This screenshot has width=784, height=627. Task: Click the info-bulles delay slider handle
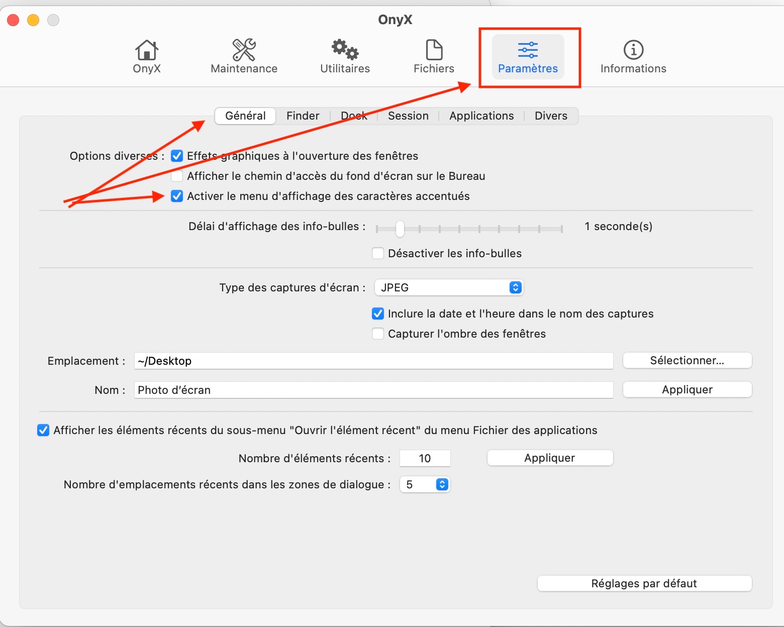click(x=400, y=229)
